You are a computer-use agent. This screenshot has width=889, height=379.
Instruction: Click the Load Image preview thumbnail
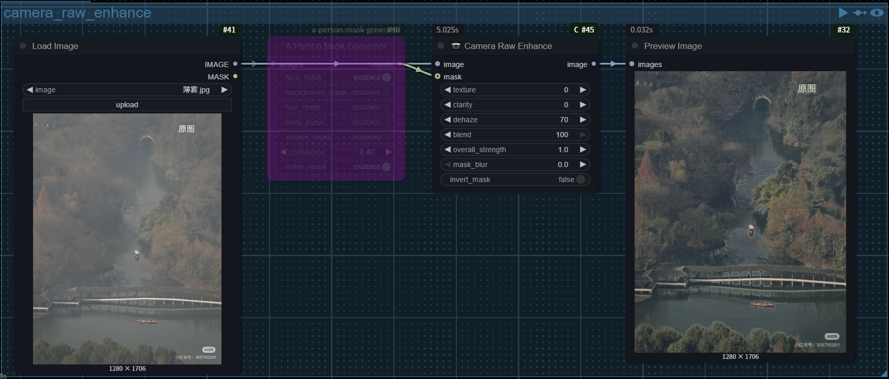click(127, 239)
